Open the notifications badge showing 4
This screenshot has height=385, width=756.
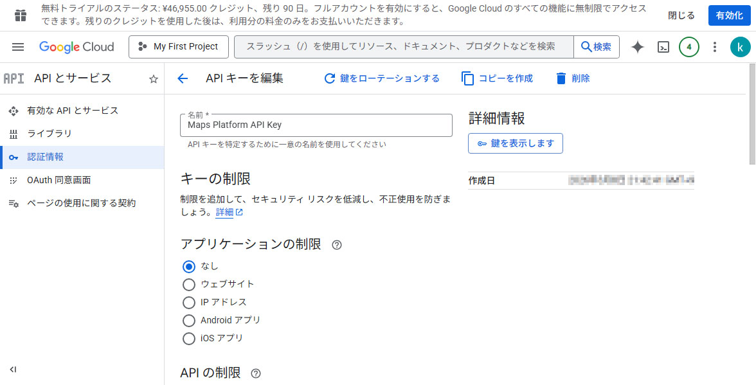coord(689,47)
